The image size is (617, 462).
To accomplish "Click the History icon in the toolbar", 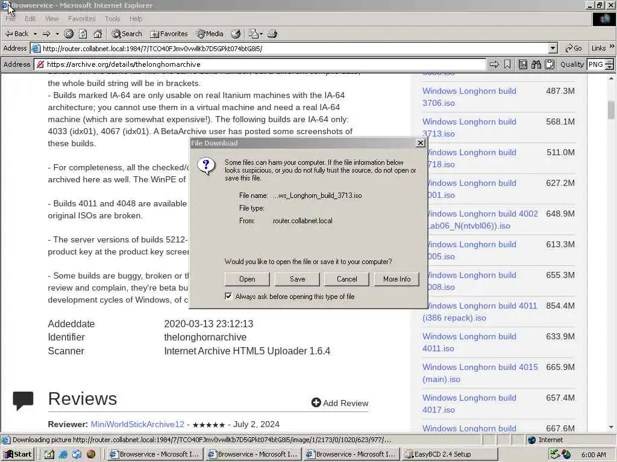I will pyautogui.click(x=236, y=34).
